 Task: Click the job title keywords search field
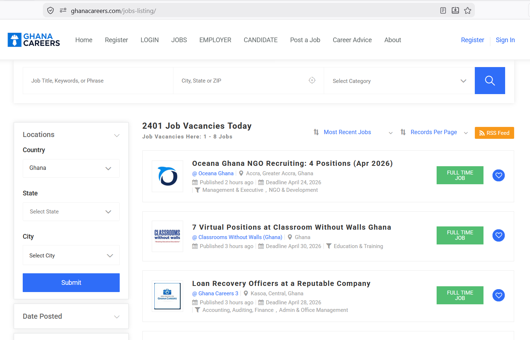98,81
